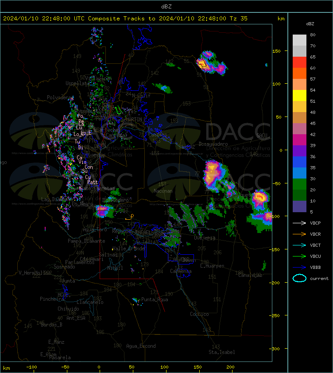Click the VBCU legend label
Viewport: 333px width, 373px height.
coord(315,256)
